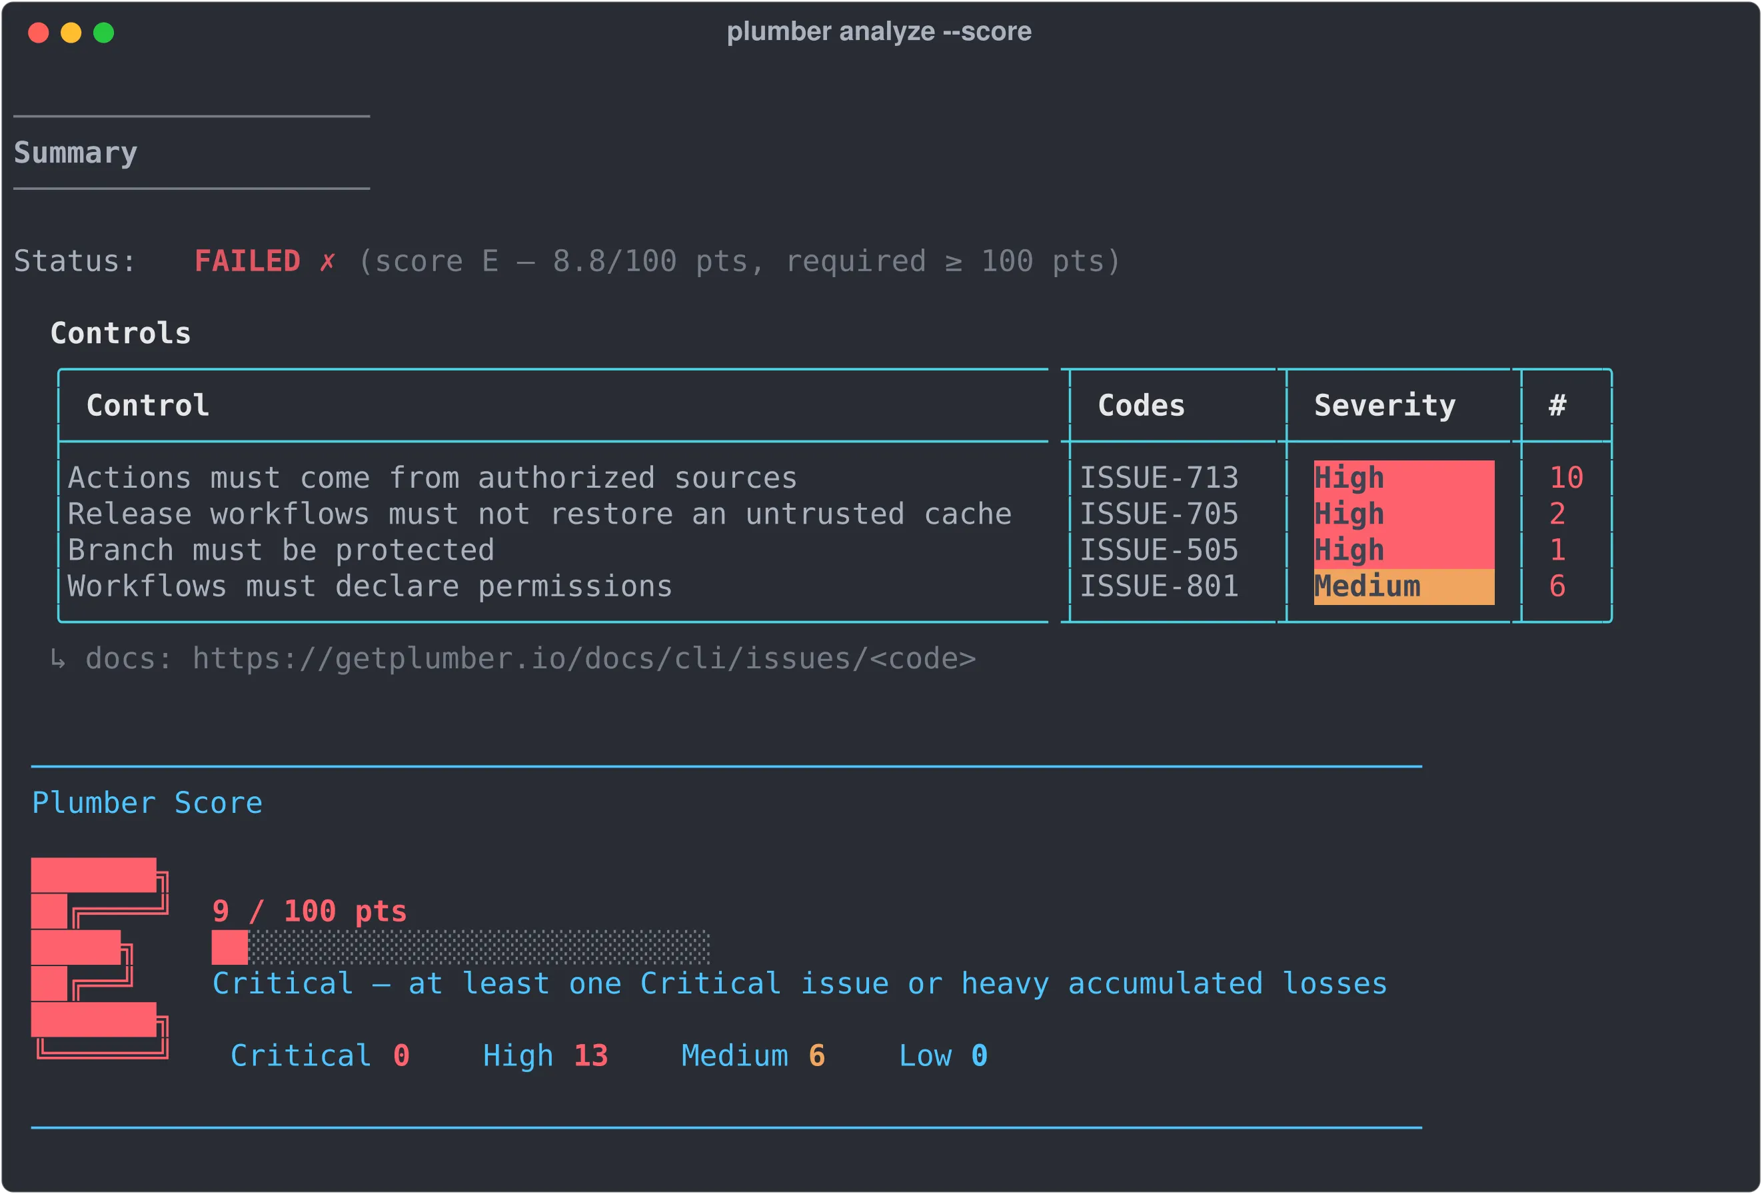The image size is (1762, 1194).
Task: Click the Codes column header
Action: 1141,406
